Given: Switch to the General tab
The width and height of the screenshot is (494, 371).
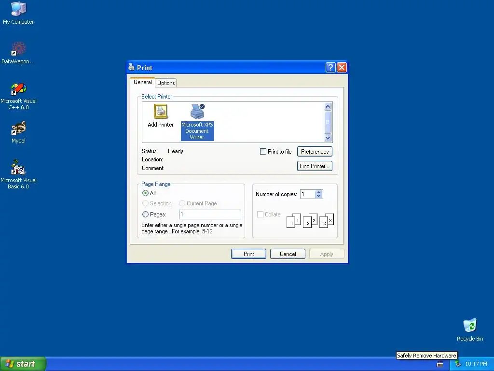Looking at the screenshot, I should point(142,82).
